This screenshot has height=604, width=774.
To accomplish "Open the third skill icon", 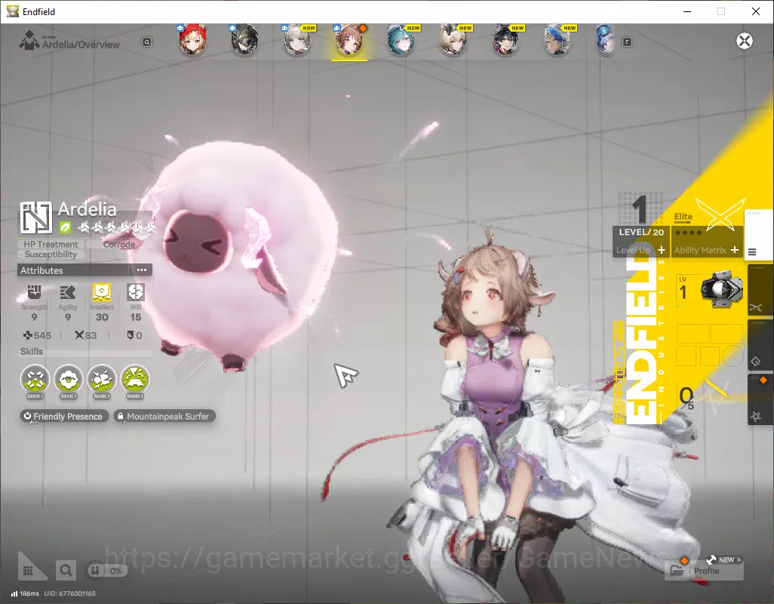I will [x=102, y=379].
